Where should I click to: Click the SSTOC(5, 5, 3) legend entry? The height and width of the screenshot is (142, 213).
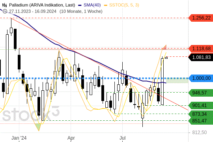click(121, 5)
